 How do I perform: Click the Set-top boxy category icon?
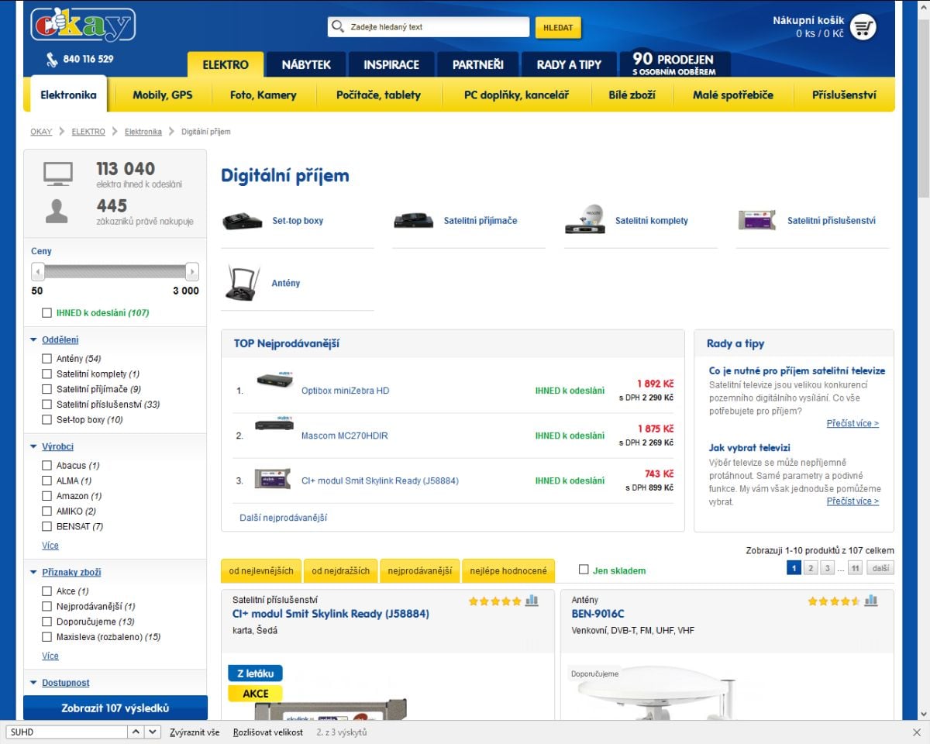pyautogui.click(x=241, y=220)
